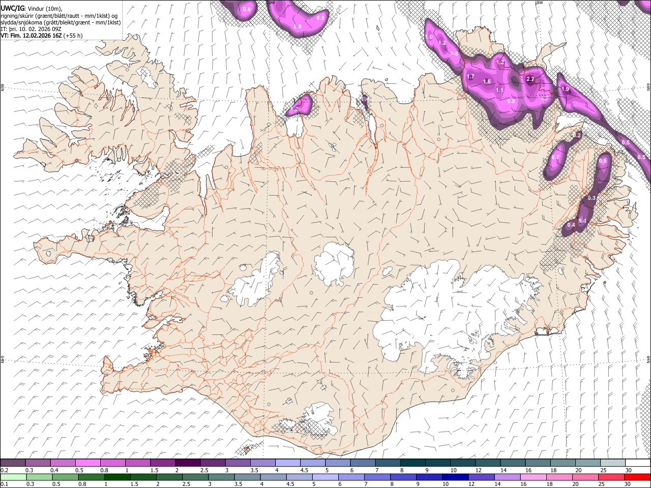Select the light lavender 4 swatch, upper legend row
Screen dimensions: 651x488
pyautogui.click(x=287, y=463)
